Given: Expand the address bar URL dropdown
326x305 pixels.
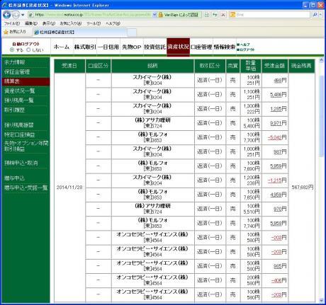Looking at the screenshot, I should (x=154, y=15).
